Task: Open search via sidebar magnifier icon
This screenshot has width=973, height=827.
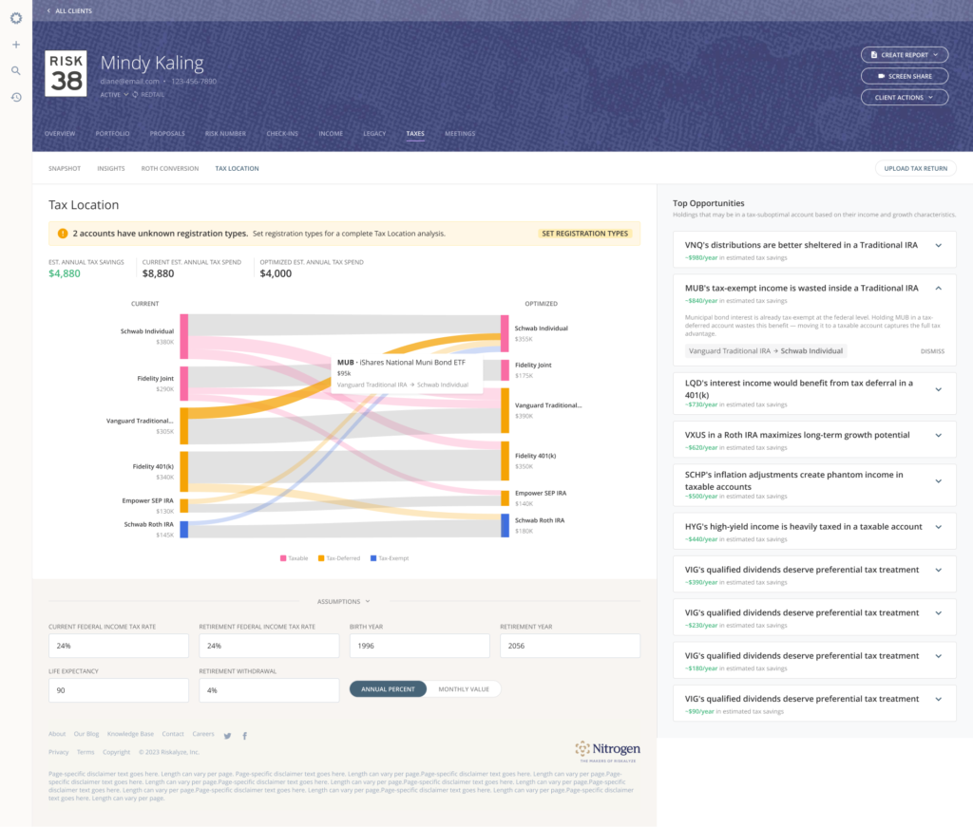Action: [x=16, y=70]
